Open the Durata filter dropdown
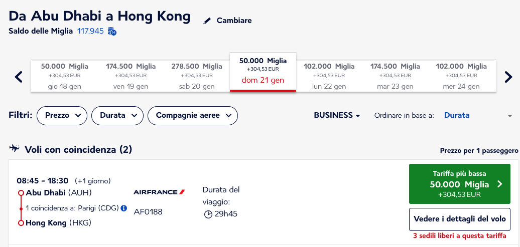 click(x=117, y=116)
